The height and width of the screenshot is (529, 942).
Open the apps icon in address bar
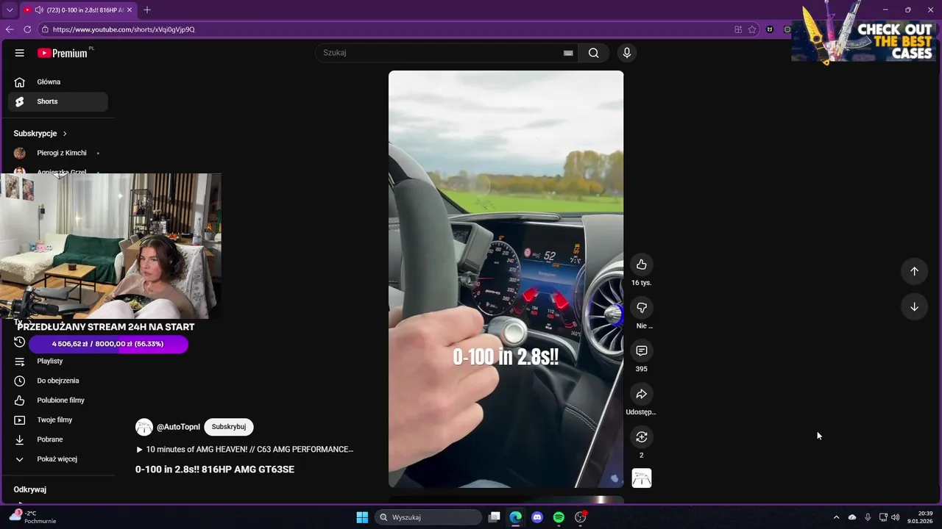pos(738,29)
